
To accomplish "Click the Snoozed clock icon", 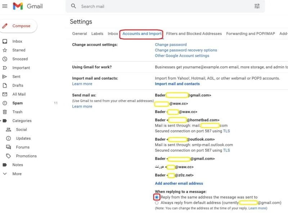I will (x=5, y=59).
